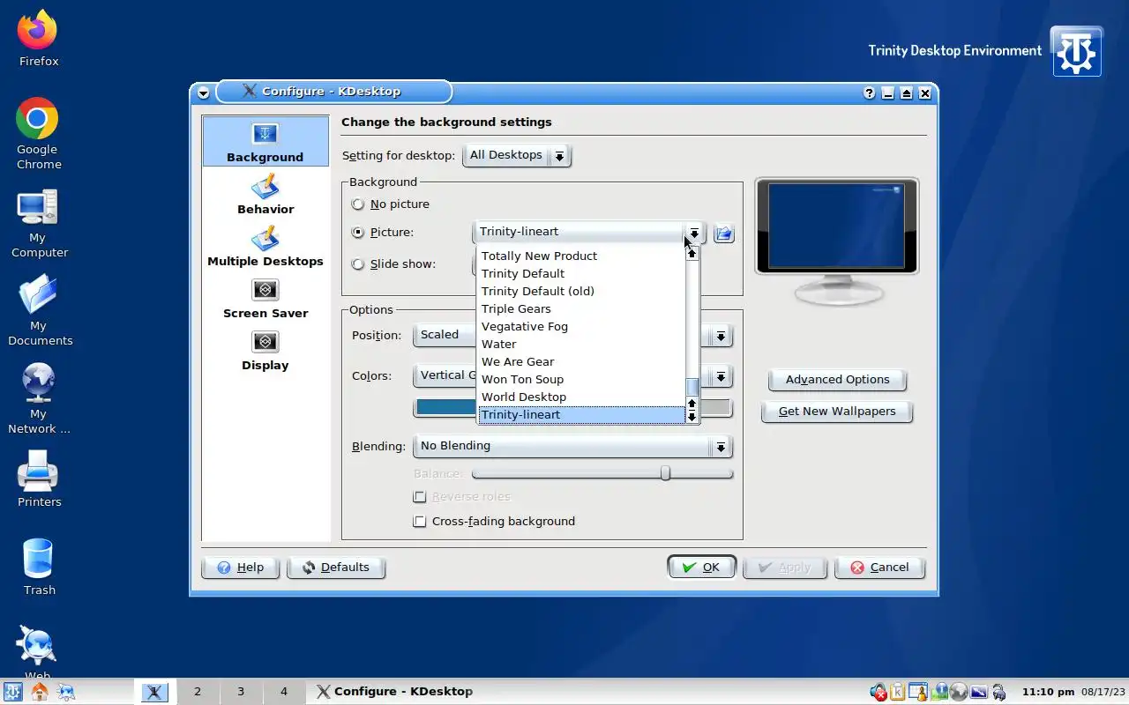1129x705 pixels.
Task: Click the OK button
Action: [701, 568]
